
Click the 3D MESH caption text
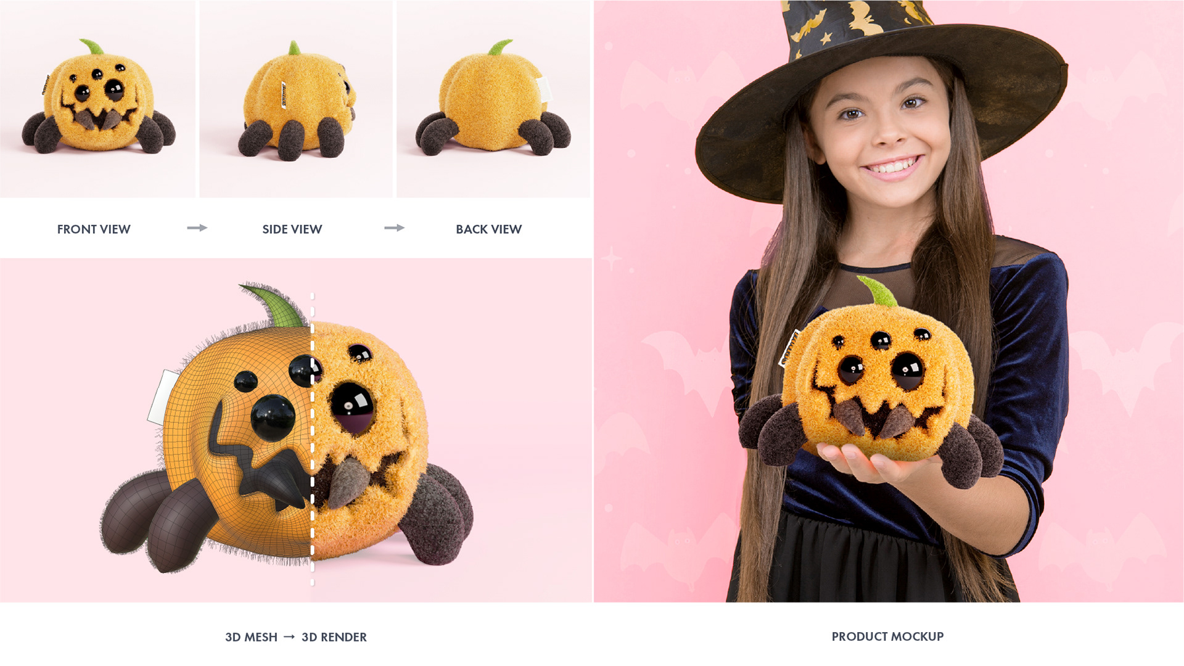click(x=251, y=637)
